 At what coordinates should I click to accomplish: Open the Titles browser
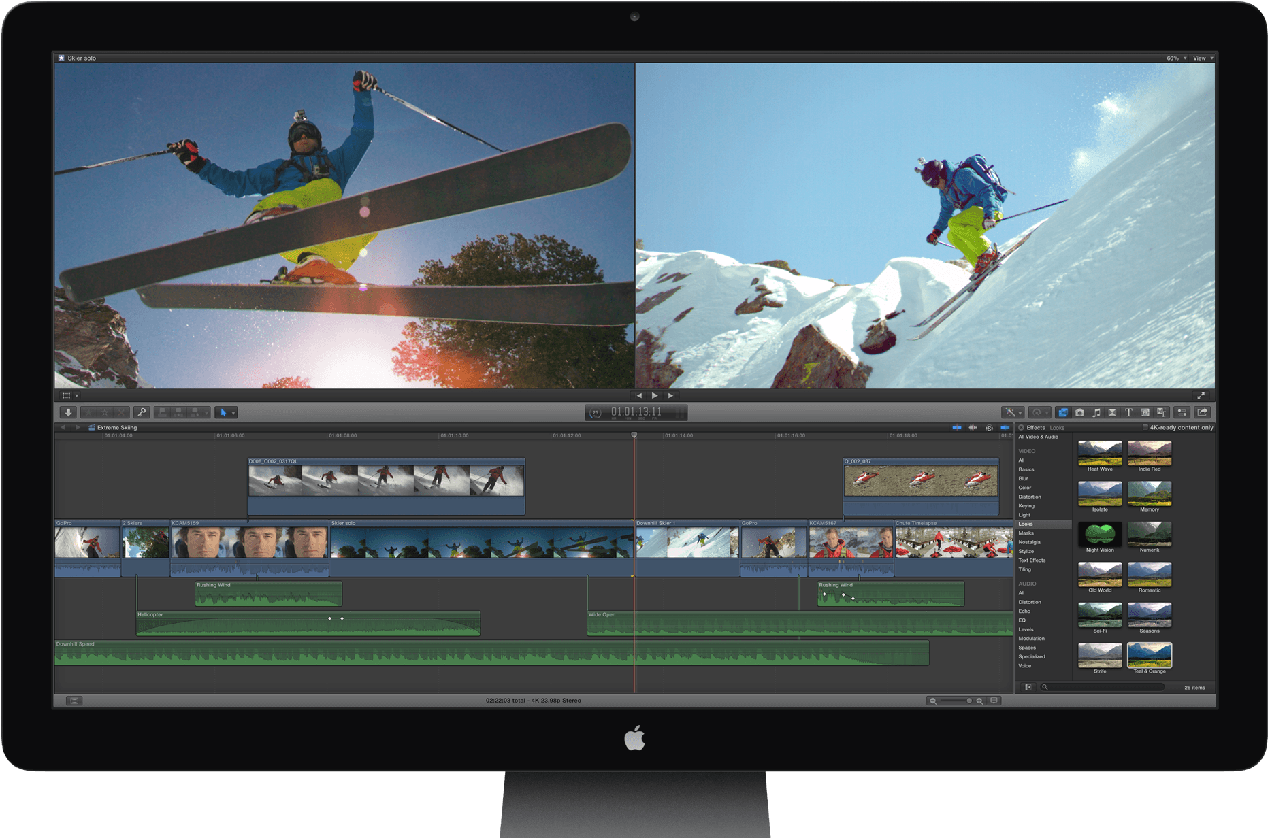coord(1129,412)
